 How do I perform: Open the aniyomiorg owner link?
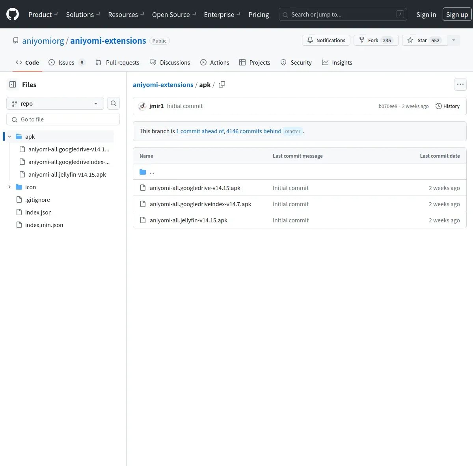pyautogui.click(x=43, y=41)
